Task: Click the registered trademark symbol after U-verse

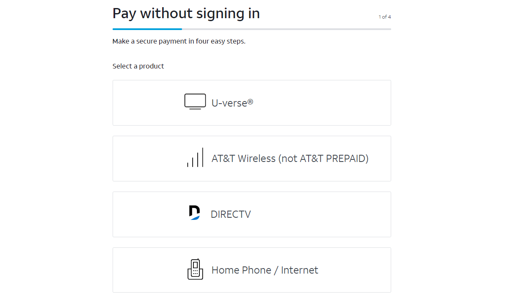Action: click(250, 101)
